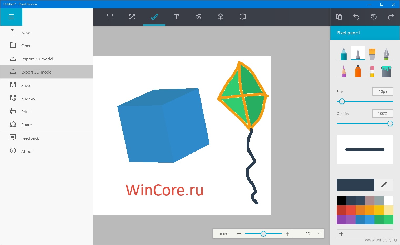Select the Pixel pencil brush
Image resolution: width=400 pixels, height=245 pixels.
pos(358,53)
